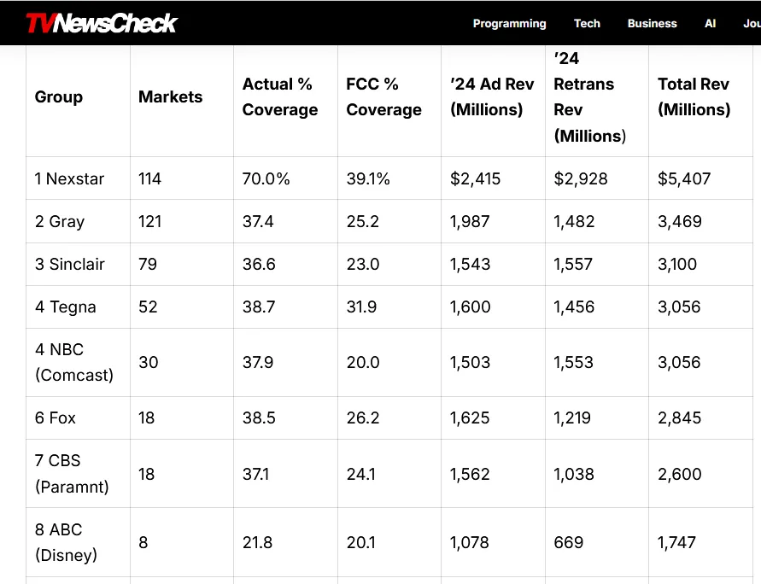
Task: Select the 3 Sinclair group cell
Action: tap(70, 265)
